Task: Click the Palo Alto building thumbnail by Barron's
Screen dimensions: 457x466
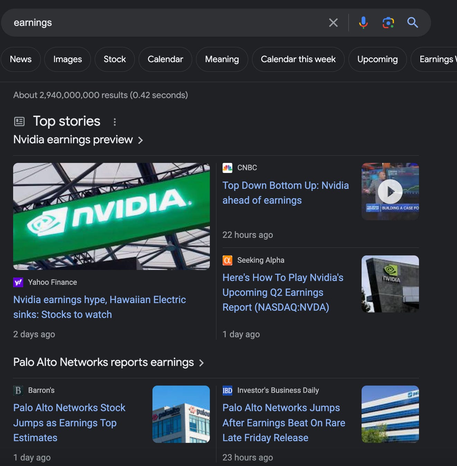Action: tap(181, 414)
